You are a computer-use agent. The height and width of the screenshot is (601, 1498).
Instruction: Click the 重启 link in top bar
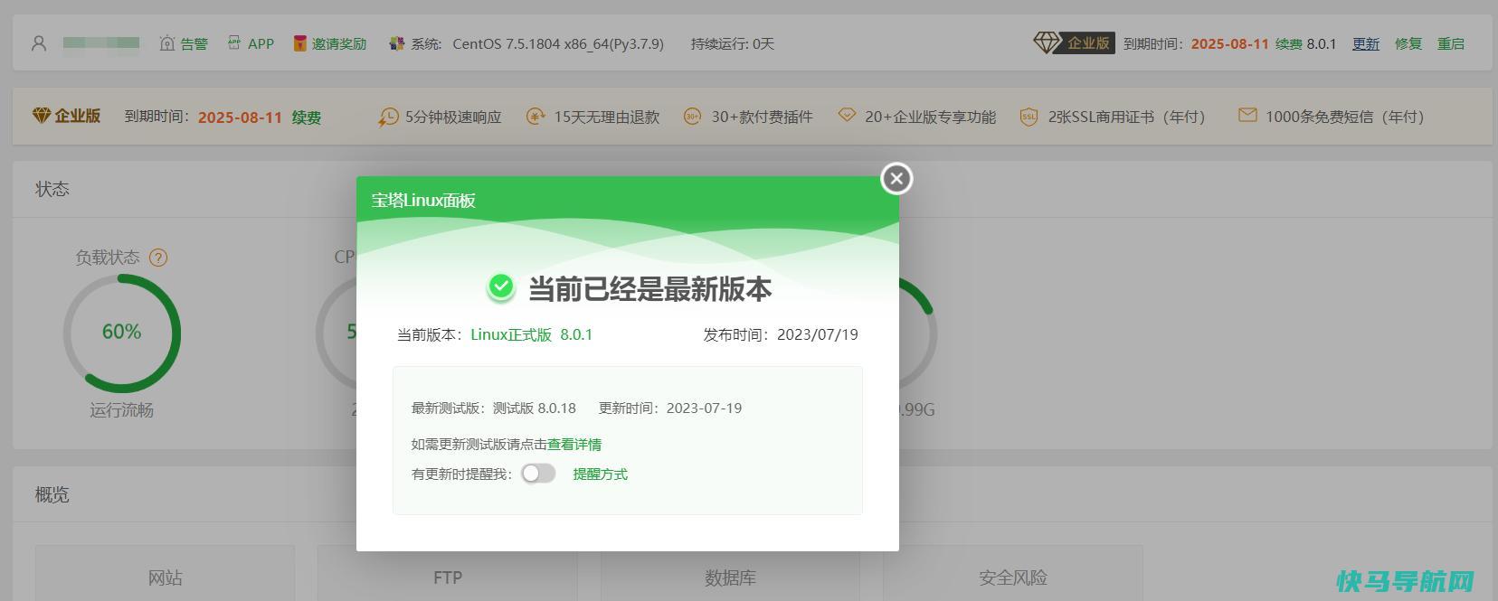pos(1451,43)
